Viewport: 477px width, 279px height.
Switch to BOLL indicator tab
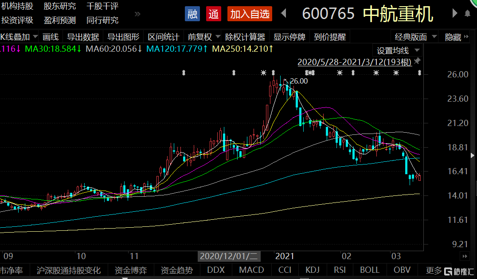click(370, 270)
